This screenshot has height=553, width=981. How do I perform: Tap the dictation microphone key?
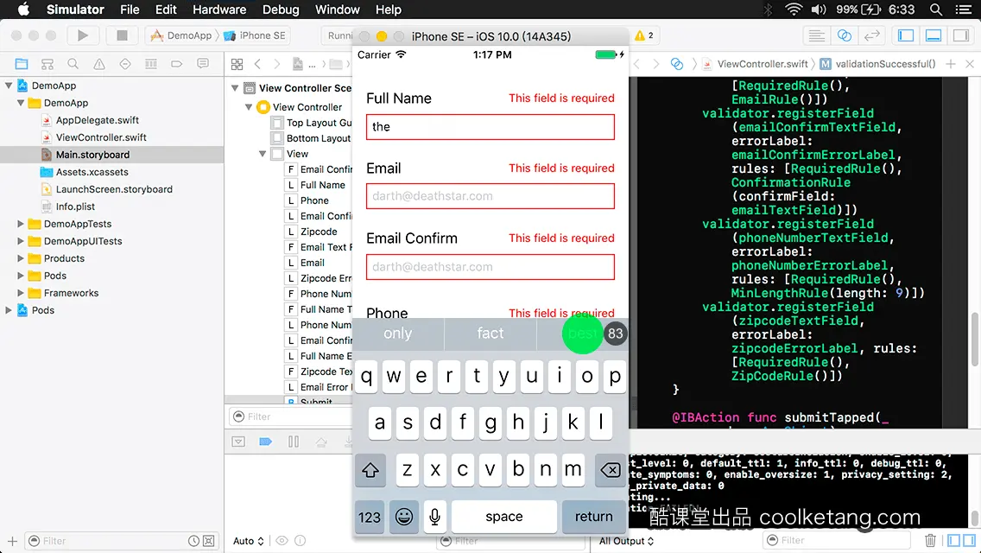(x=434, y=517)
